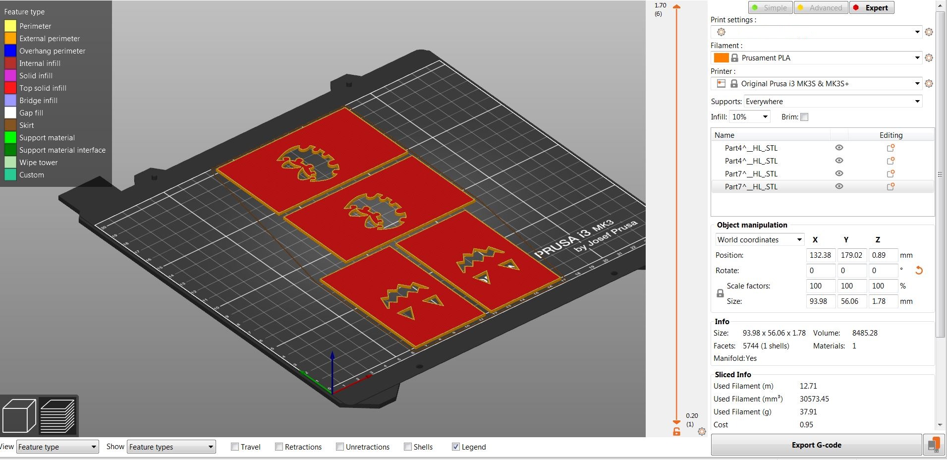This screenshot has height=460, width=947.
Task: Click the Volume value 8485.28
Action: (865, 333)
